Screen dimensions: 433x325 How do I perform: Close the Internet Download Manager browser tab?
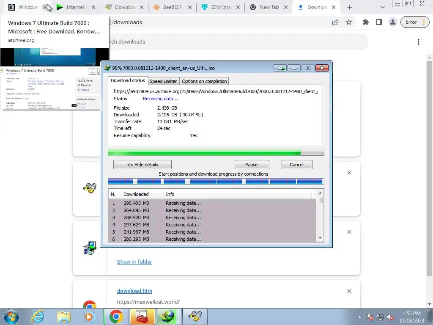pos(93,8)
